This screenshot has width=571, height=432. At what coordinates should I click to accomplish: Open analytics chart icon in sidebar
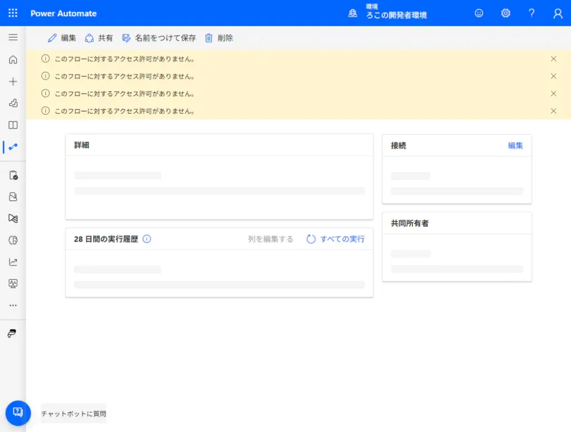pyautogui.click(x=13, y=262)
